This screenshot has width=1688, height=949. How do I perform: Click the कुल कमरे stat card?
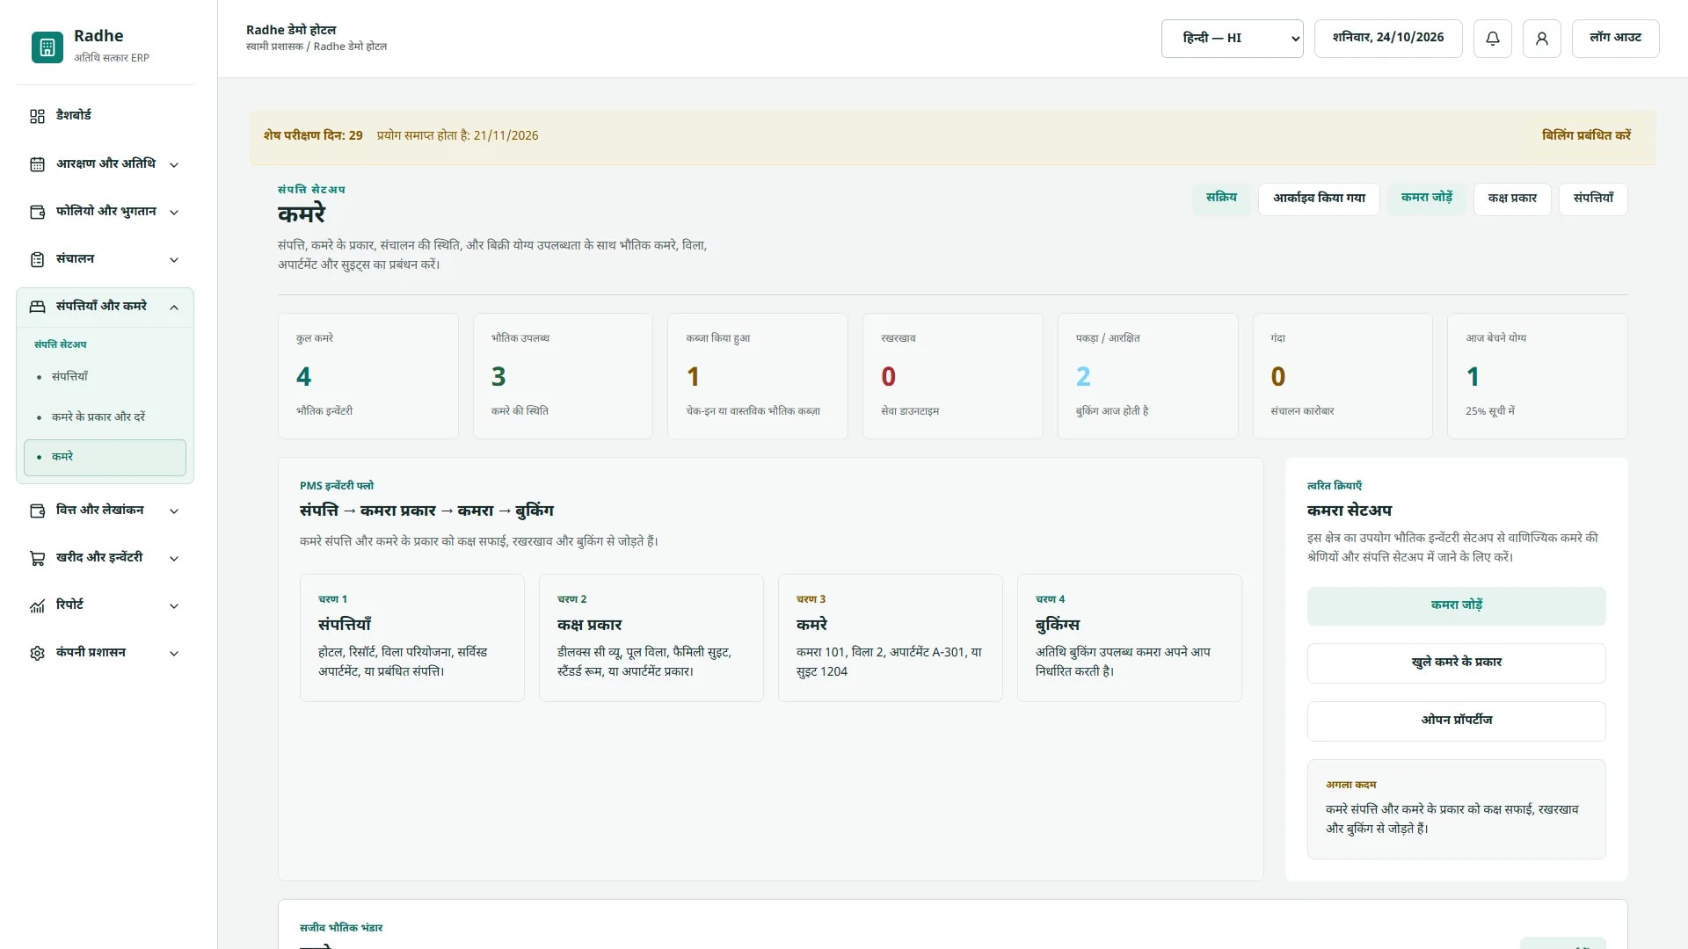point(368,376)
